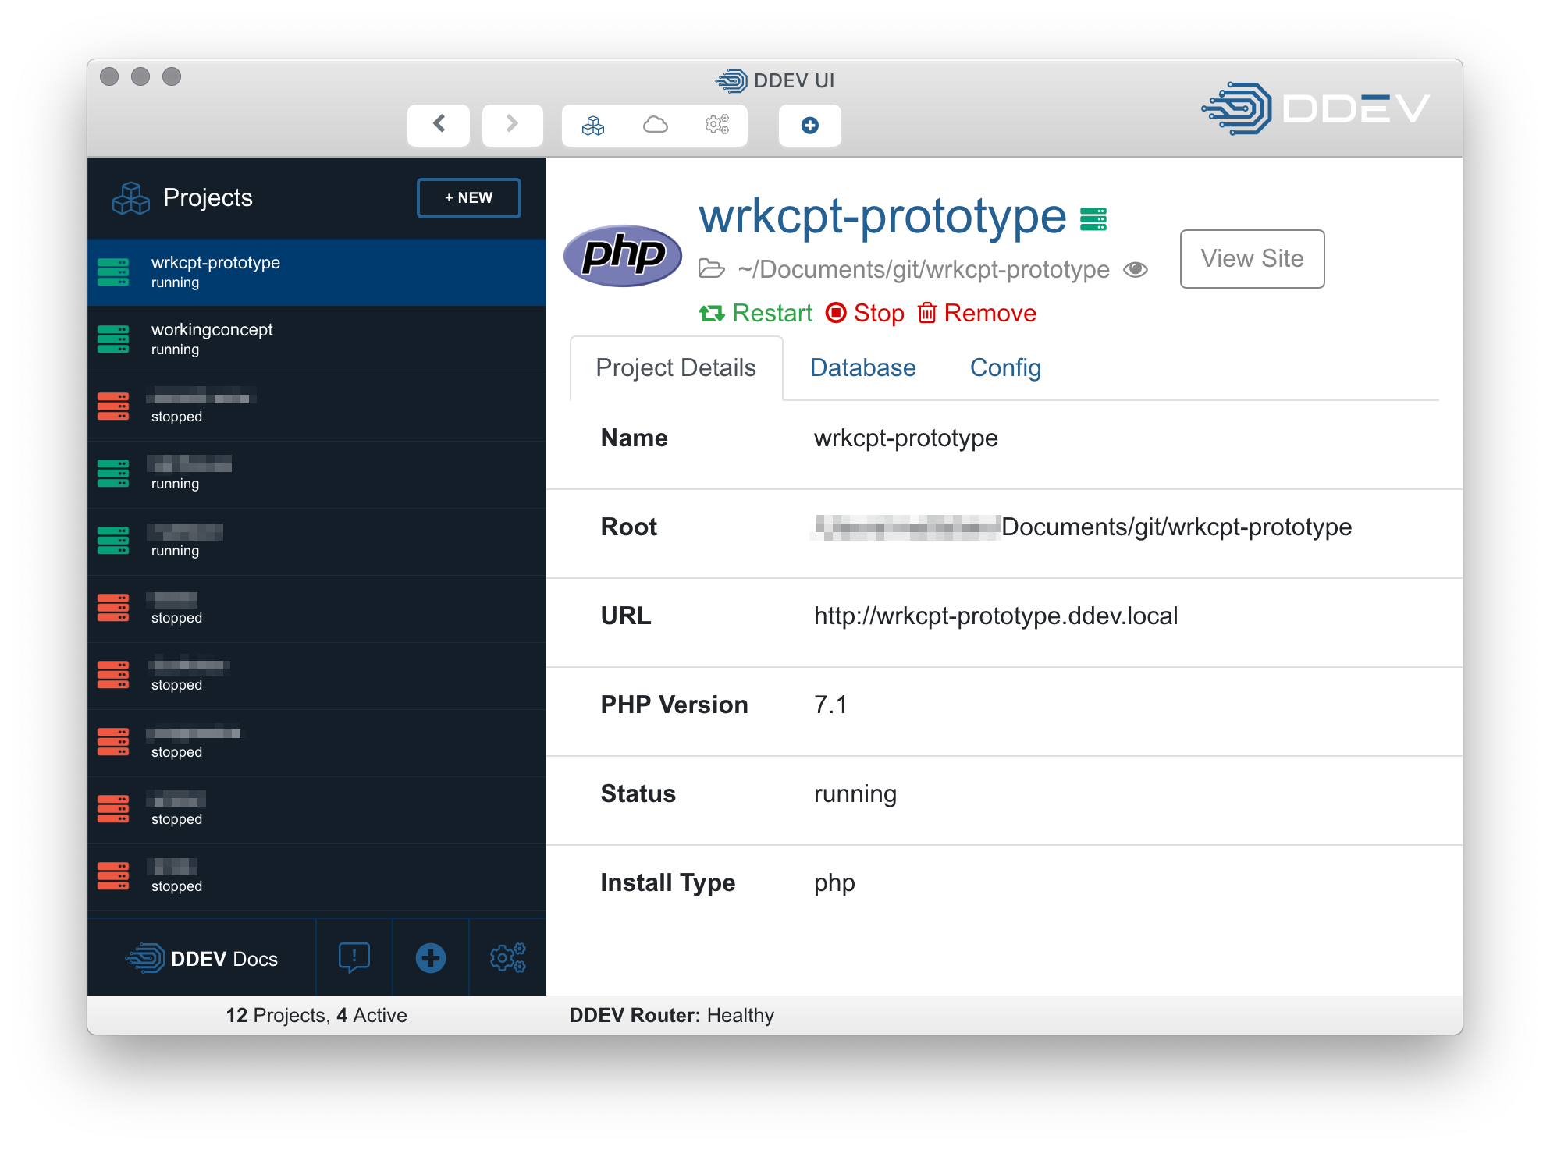Select the workingconcept project in the sidebar
The image size is (1550, 1150).
point(317,339)
